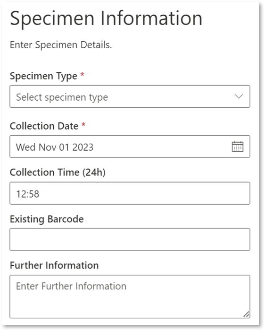This screenshot has height=331, width=265.
Task: Open the Select specimen type dropdown
Action: pyautogui.click(x=130, y=96)
